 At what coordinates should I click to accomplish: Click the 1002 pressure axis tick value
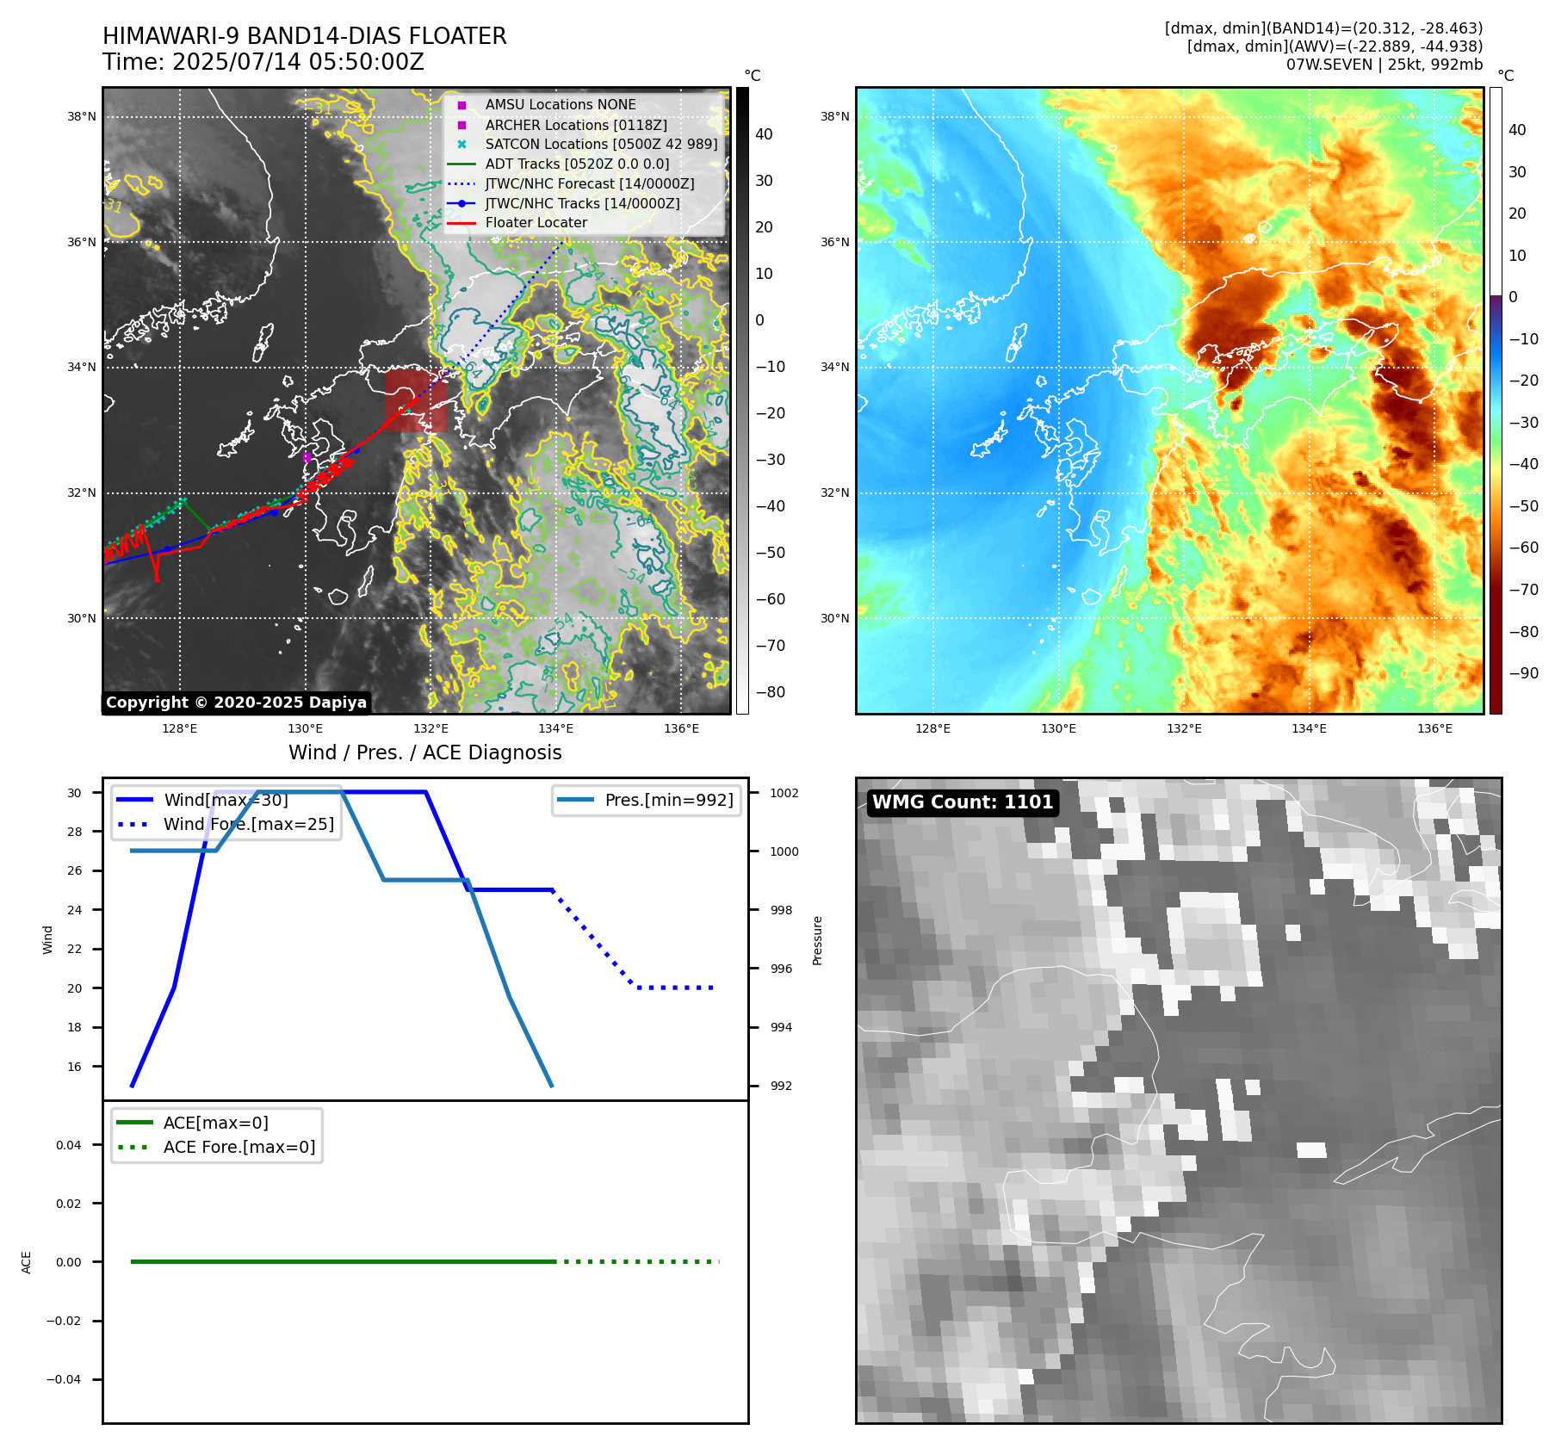784,793
